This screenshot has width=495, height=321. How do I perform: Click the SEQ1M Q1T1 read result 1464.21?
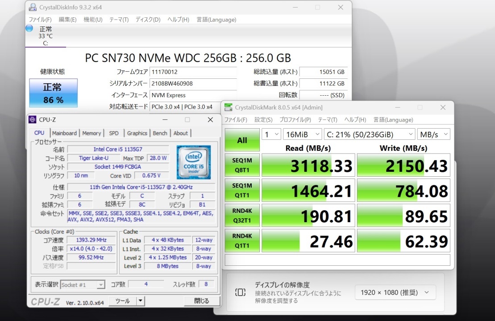point(308,190)
